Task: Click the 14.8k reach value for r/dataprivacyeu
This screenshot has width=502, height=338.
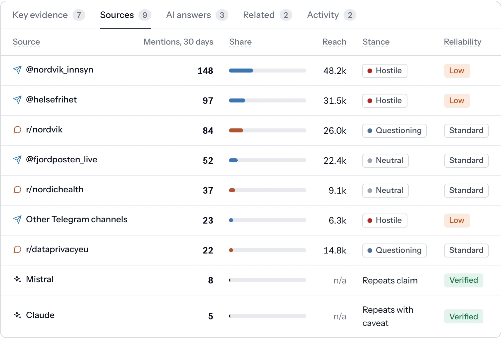Action: pos(335,250)
